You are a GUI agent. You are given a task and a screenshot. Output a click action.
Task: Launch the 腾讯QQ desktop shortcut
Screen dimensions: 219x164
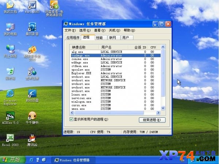pos(32,140)
